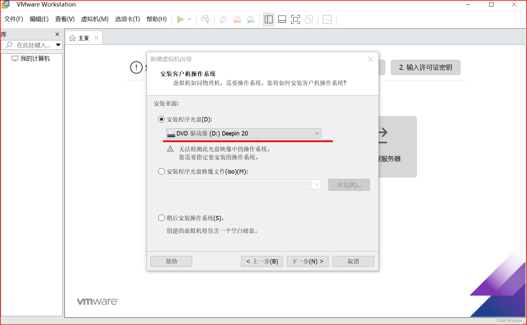Select the 稍后安装操作系统(S) radio option
527x325 pixels.
[x=161, y=218]
